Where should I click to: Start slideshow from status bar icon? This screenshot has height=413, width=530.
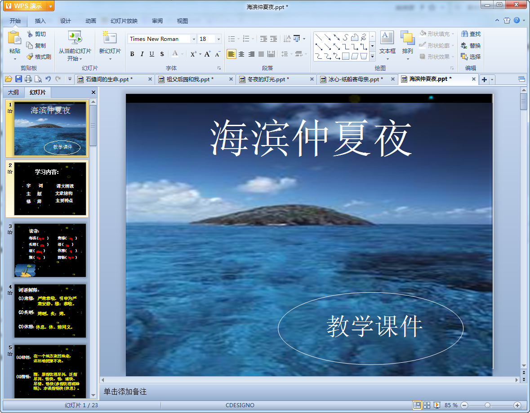tap(437, 405)
